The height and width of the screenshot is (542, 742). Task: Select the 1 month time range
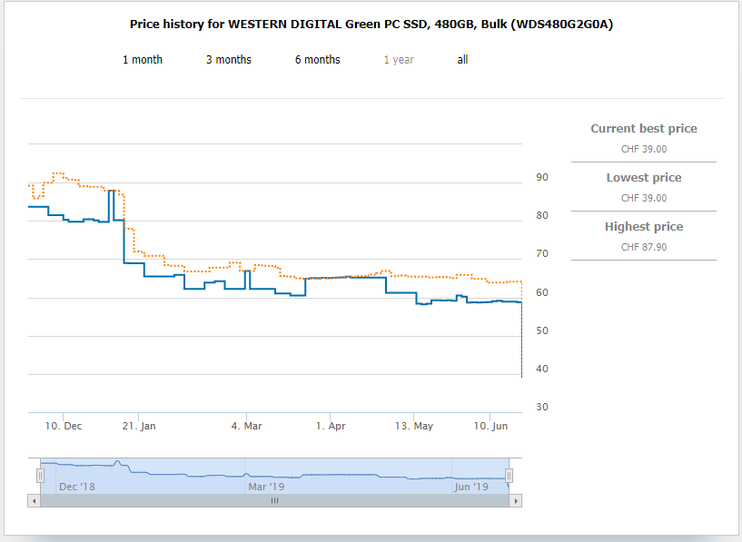coord(143,60)
